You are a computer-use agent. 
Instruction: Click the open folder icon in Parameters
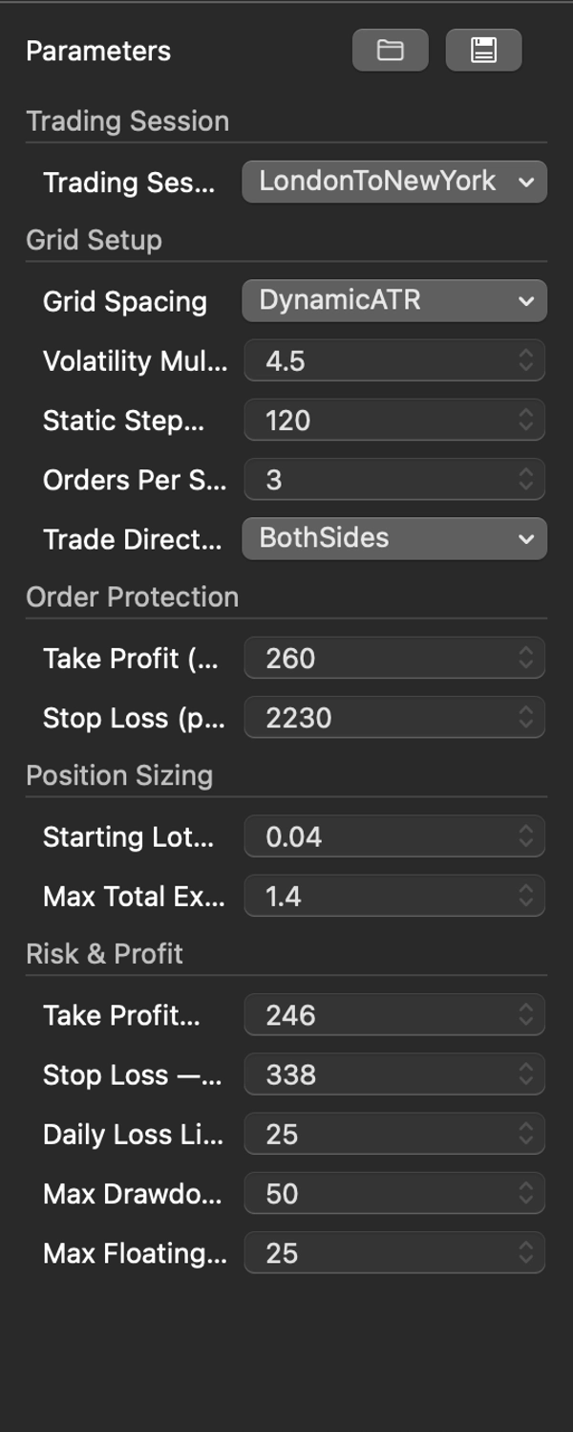390,51
